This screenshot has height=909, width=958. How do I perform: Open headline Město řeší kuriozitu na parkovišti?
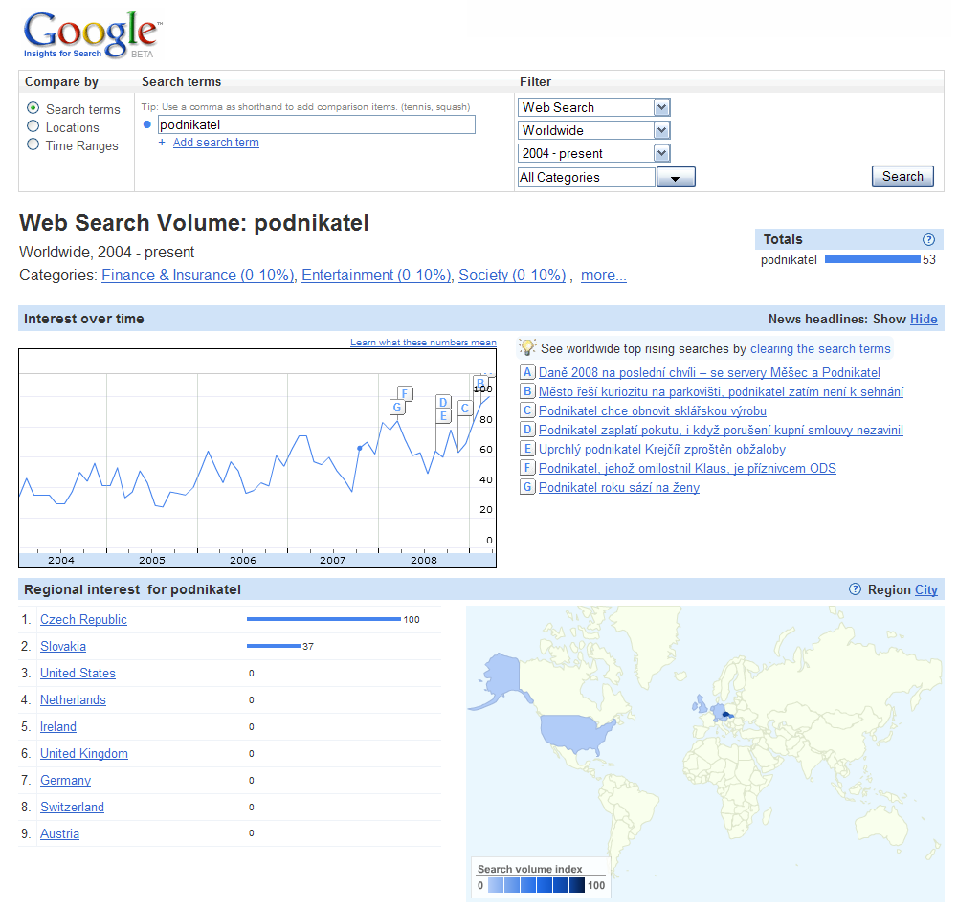point(721,391)
